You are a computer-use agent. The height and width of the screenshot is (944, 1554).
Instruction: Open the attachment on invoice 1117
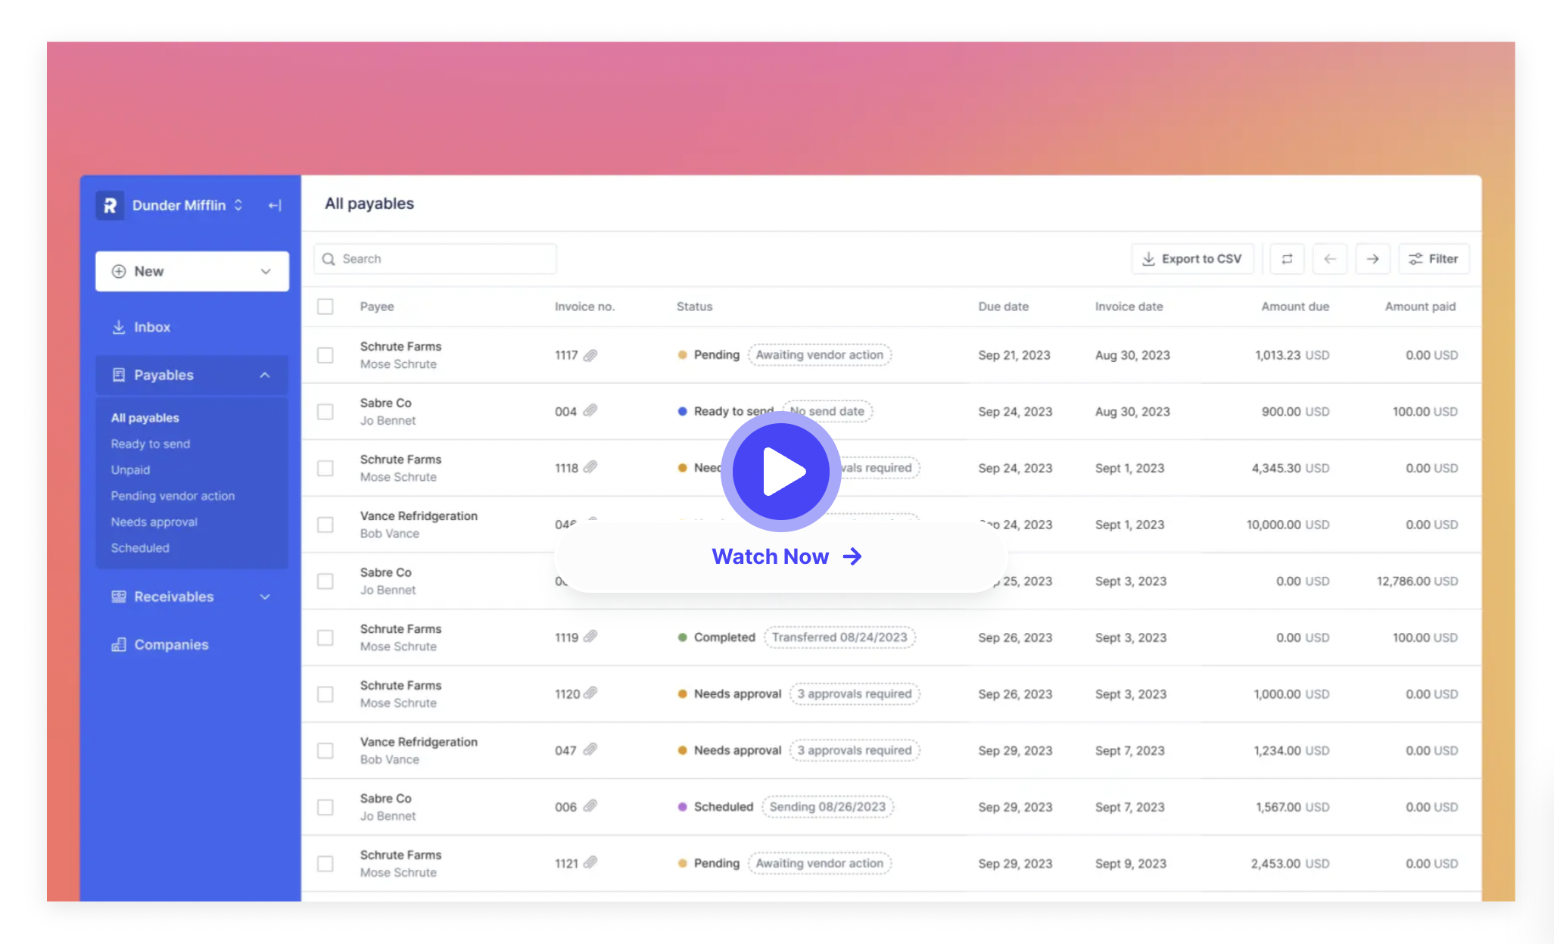pyautogui.click(x=592, y=354)
